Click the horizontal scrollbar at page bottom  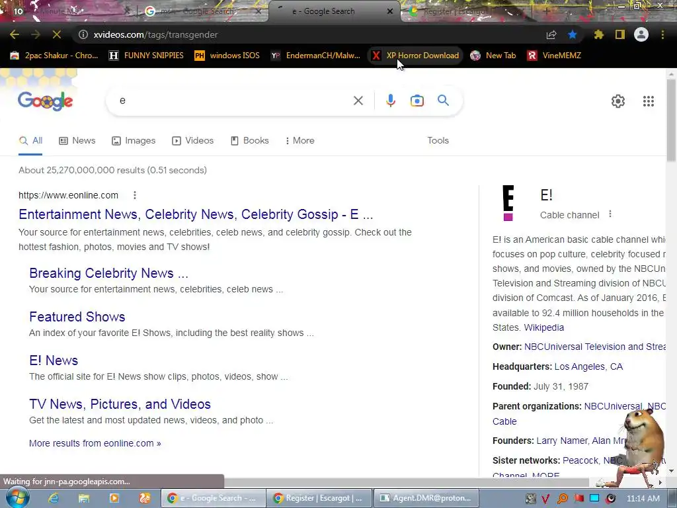(406, 482)
